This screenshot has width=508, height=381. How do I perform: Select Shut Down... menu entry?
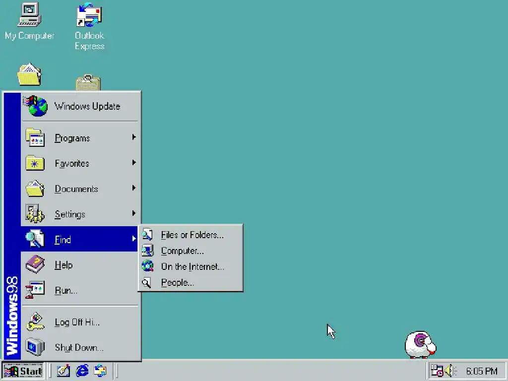79,347
